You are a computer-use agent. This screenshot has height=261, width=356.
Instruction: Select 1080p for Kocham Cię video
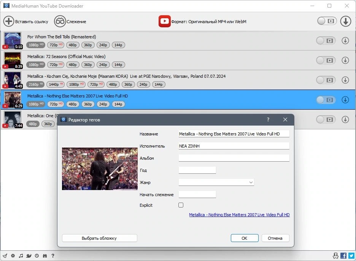pos(76,85)
